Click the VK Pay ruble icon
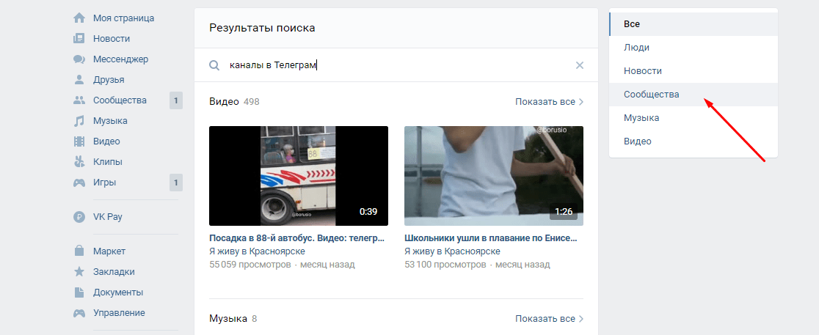819x335 pixels. tap(79, 216)
